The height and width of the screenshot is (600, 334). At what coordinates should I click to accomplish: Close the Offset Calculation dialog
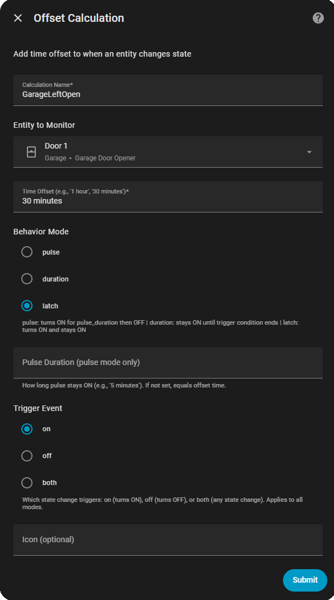click(x=18, y=18)
